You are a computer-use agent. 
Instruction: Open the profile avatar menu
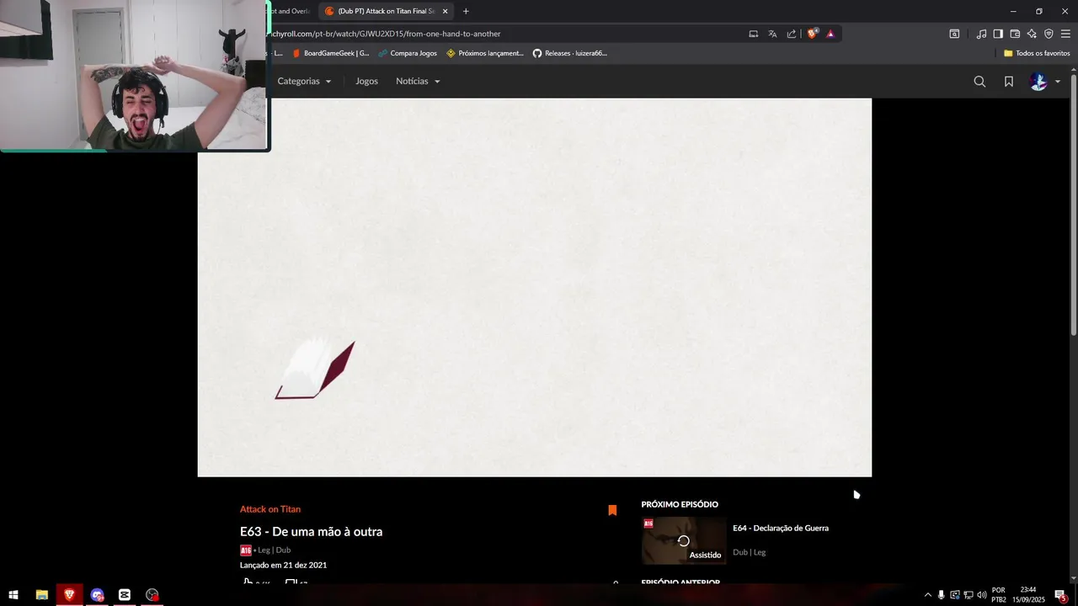pyautogui.click(x=1044, y=82)
